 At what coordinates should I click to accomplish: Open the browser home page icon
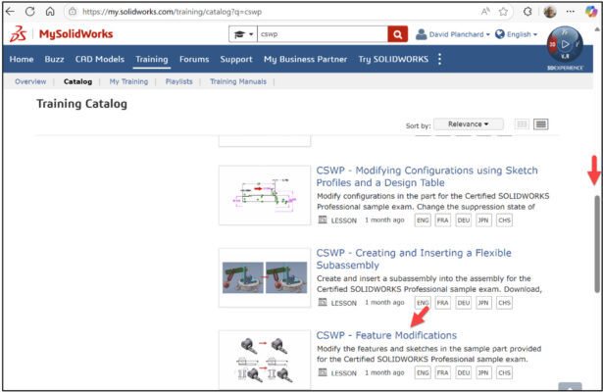(50, 12)
